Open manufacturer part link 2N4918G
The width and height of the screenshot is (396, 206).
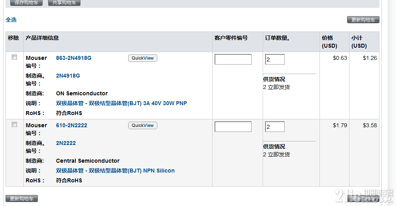coord(68,76)
